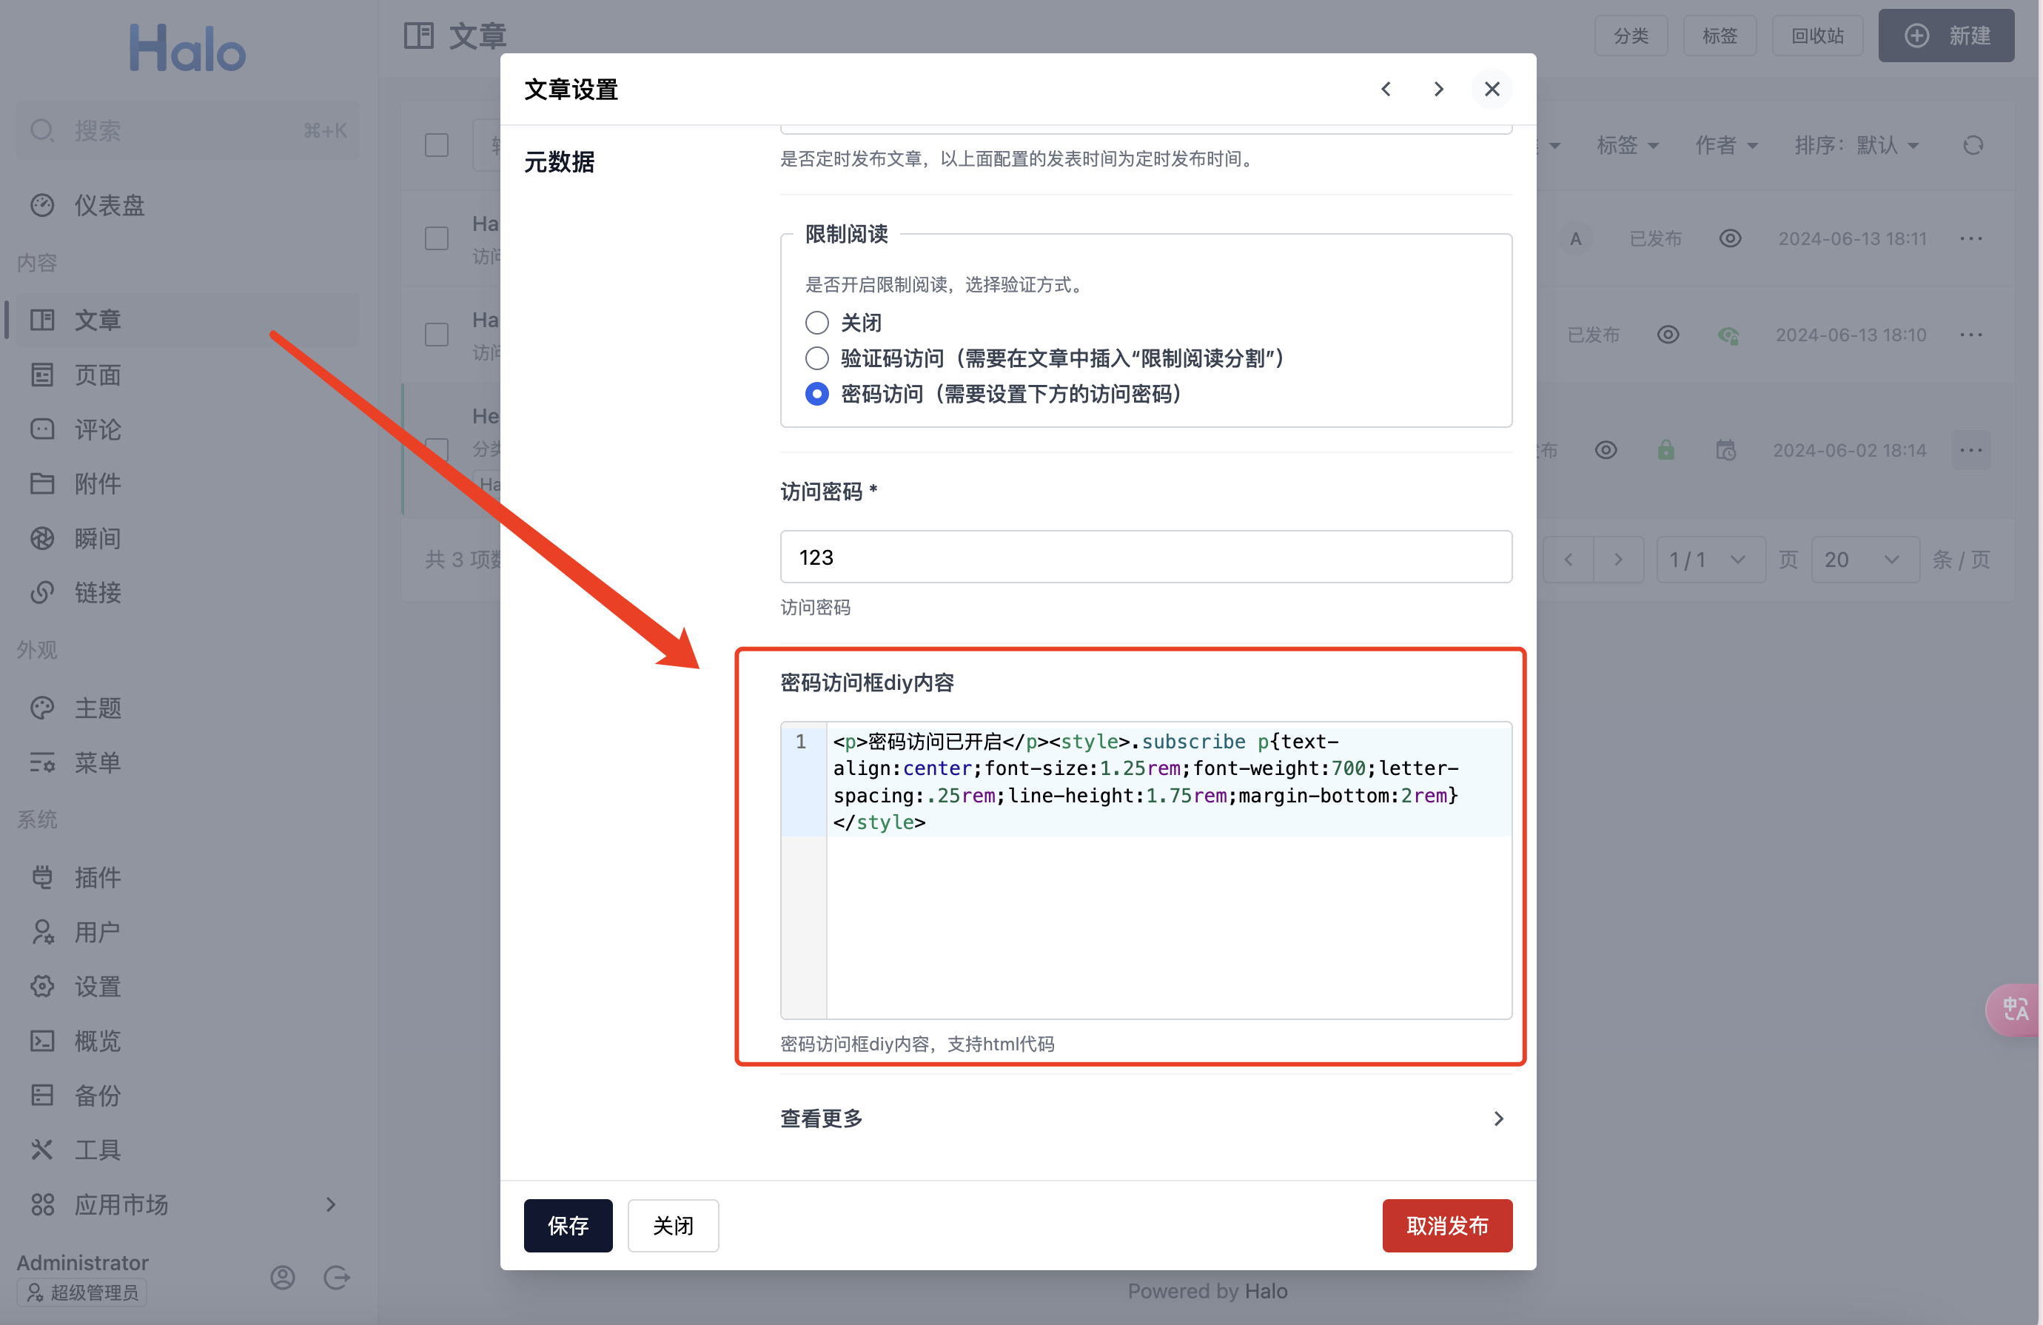Select the 关闭 radio option under 限制阅读

pyautogui.click(x=817, y=323)
